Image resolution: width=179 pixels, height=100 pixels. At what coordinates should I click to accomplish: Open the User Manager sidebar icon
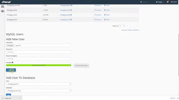(x=3, y=11)
